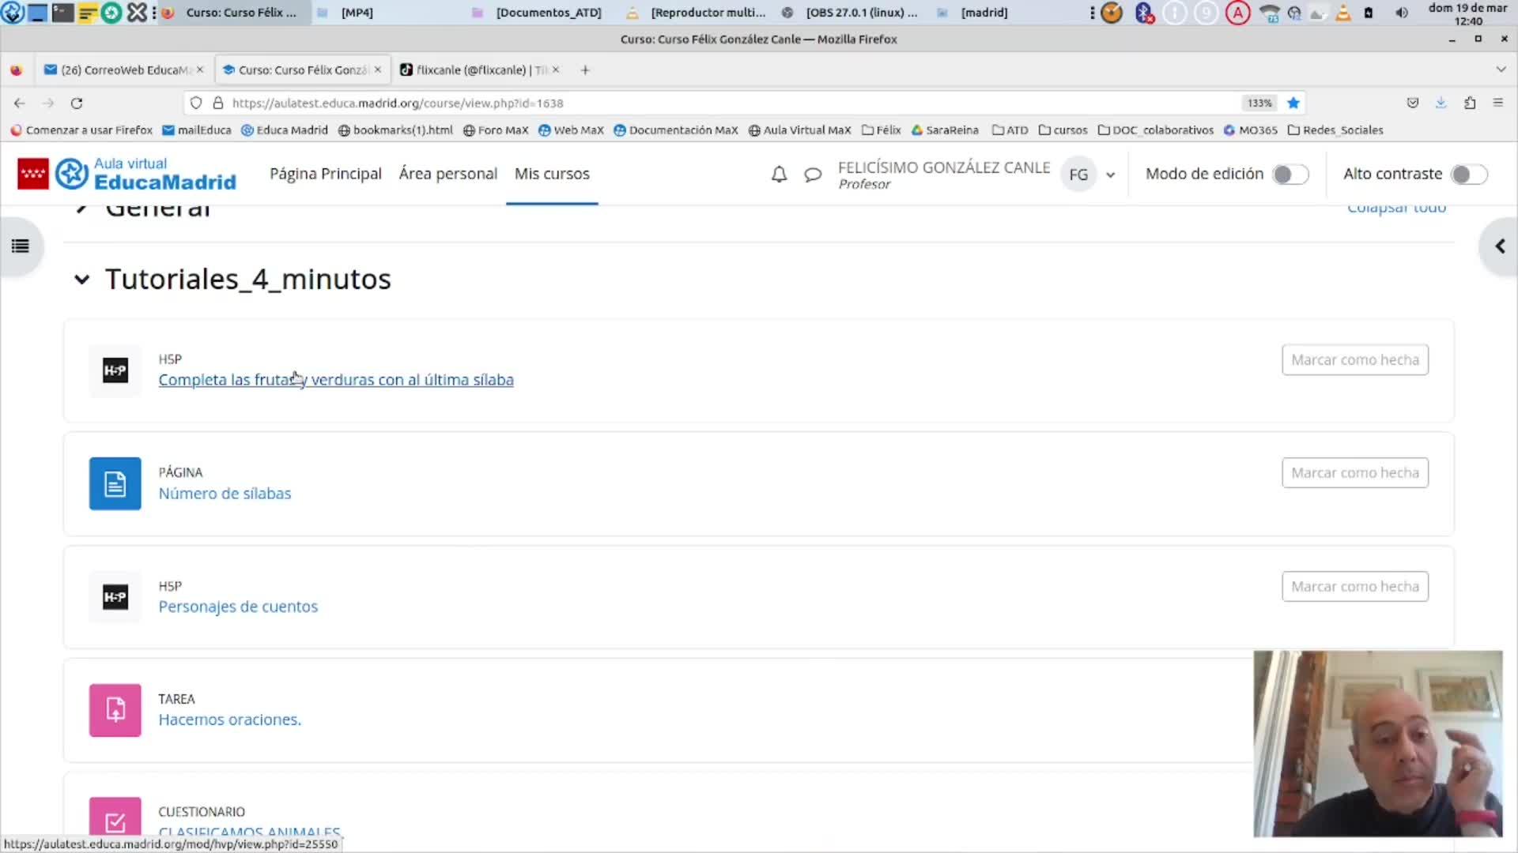The width and height of the screenshot is (1518, 853).
Task: Open messaging speech bubble icon
Action: pos(812,175)
